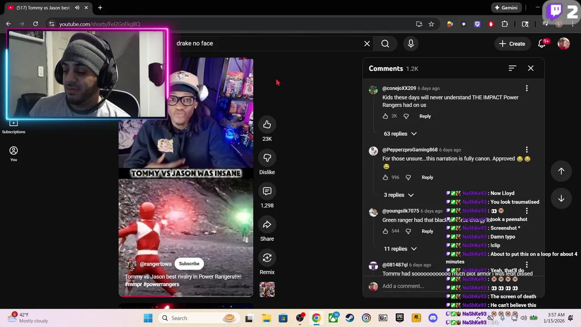Close the Tommy vs Jason tab

point(86,8)
